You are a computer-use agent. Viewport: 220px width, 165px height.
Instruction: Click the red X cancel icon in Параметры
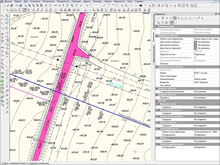[x=202, y=18]
